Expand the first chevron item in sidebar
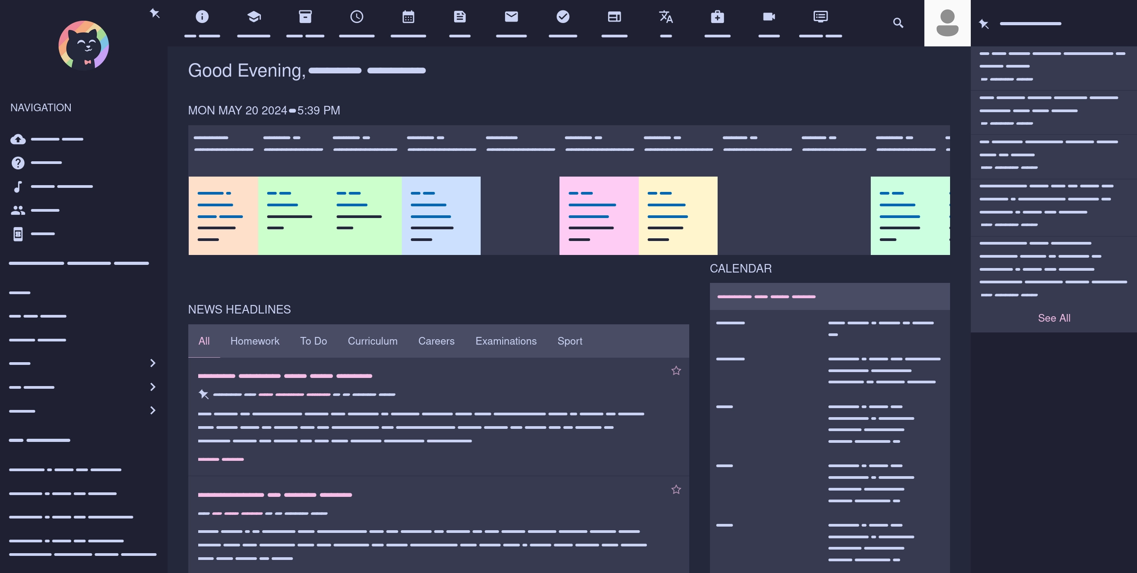 coord(153,363)
